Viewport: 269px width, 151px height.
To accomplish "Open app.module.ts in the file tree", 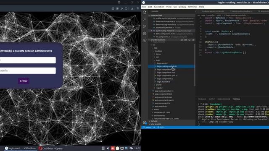I will pyautogui.click(x=161, y=107).
